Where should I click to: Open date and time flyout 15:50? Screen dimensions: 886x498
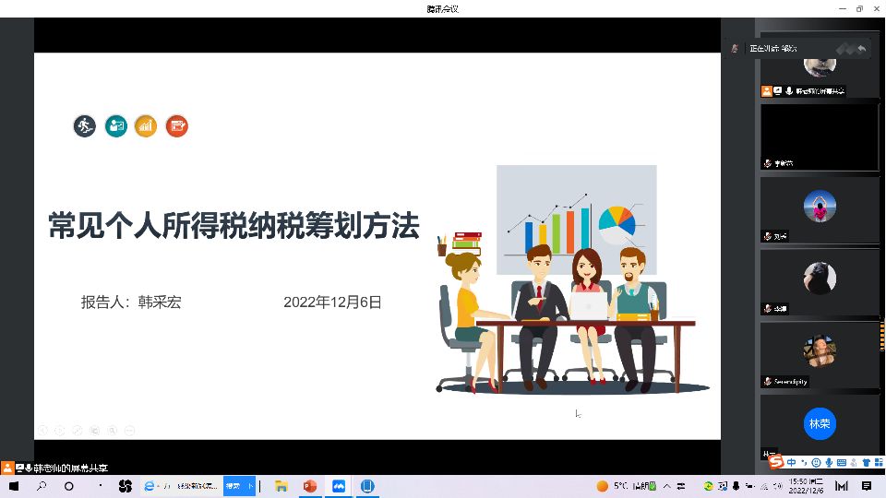[x=805, y=486]
